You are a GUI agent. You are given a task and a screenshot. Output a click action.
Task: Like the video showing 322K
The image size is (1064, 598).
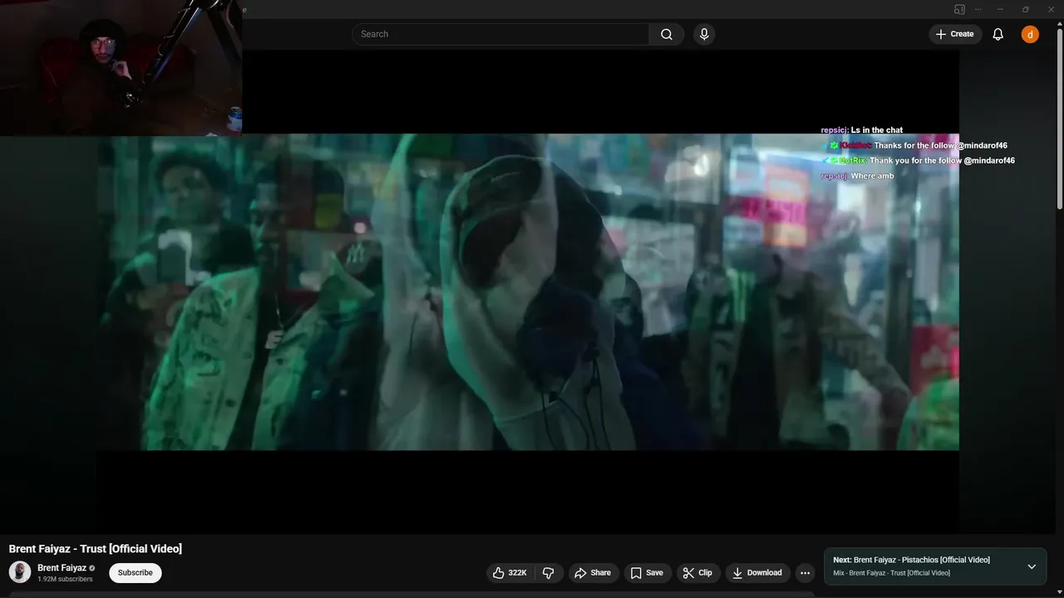click(510, 572)
